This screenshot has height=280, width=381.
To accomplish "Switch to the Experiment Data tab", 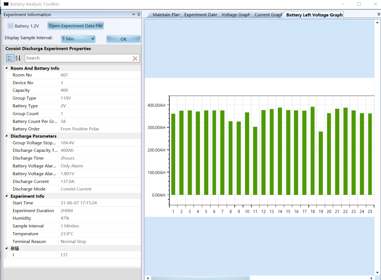I will pyautogui.click(x=200, y=15).
